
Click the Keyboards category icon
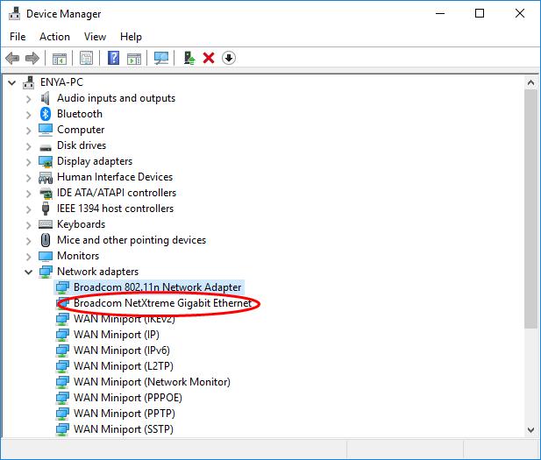pos(46,224)
